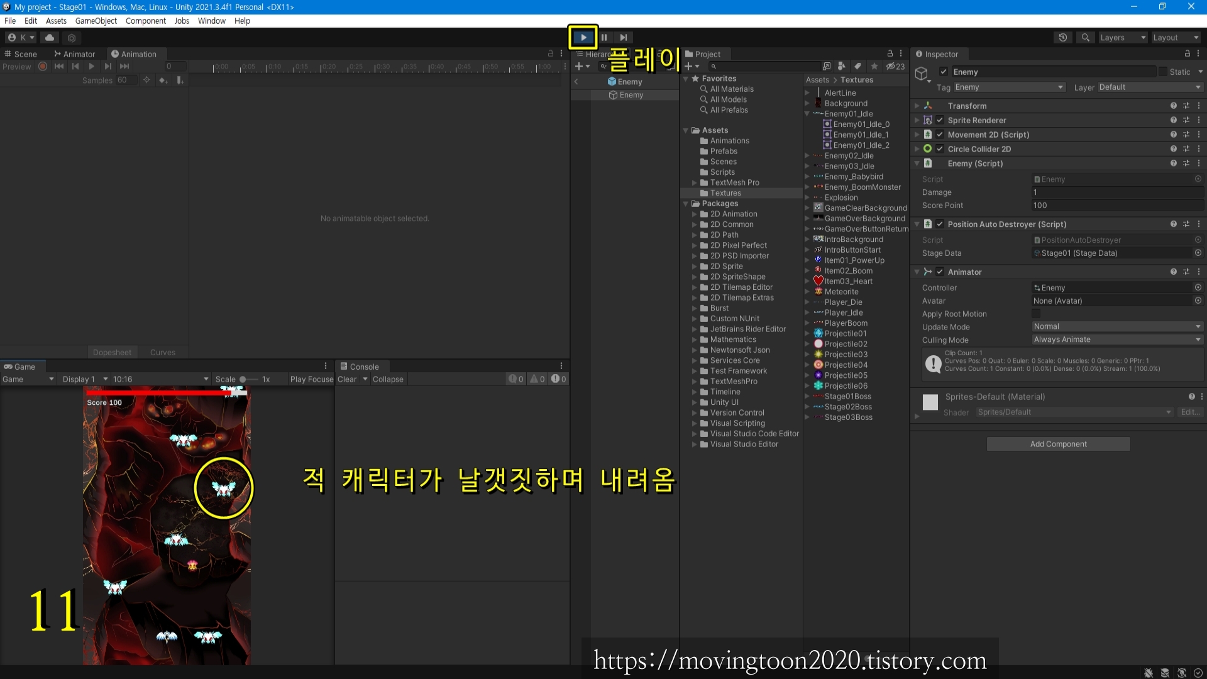Open Game view options menu icon

pyautogui.click(x=326, y=367)
